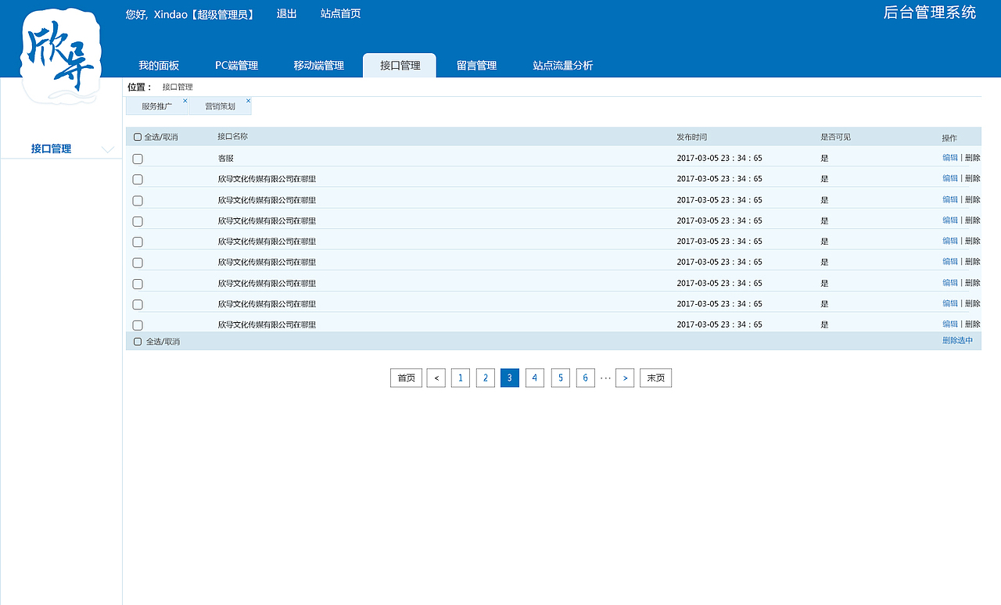Go to next page with > button

click(x=625, y=378)
